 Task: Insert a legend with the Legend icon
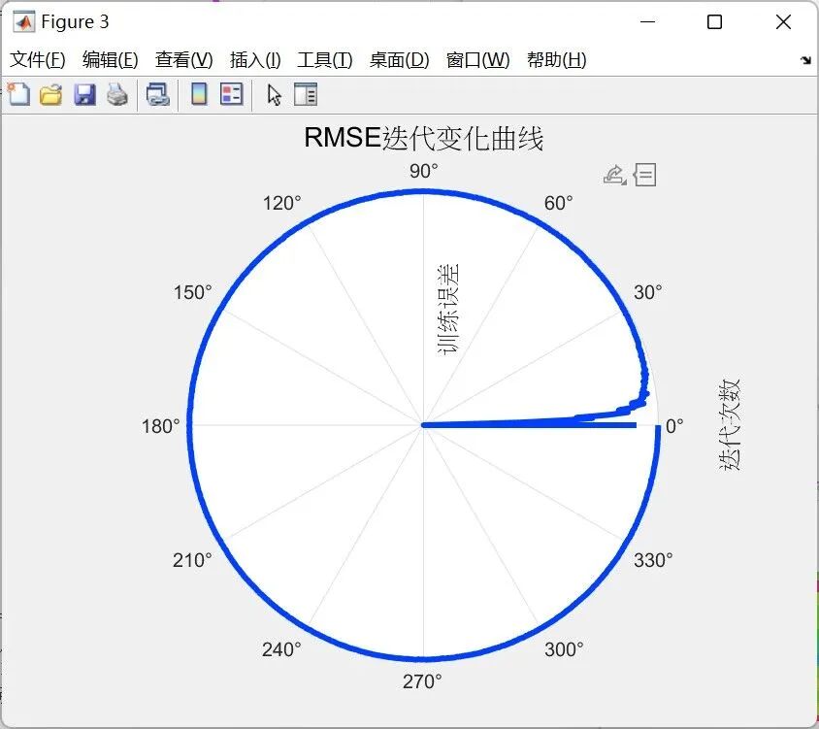coord(231,94)
